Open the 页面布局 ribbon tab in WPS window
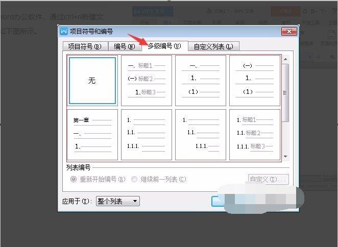 192,22
